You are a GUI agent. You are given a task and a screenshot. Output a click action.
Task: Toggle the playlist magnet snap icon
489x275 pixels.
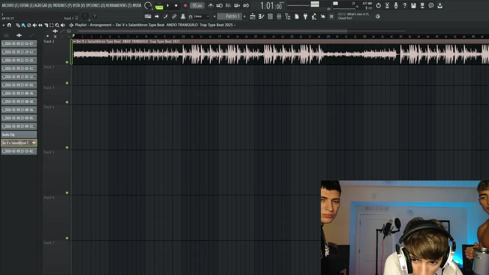pos(9,25)
